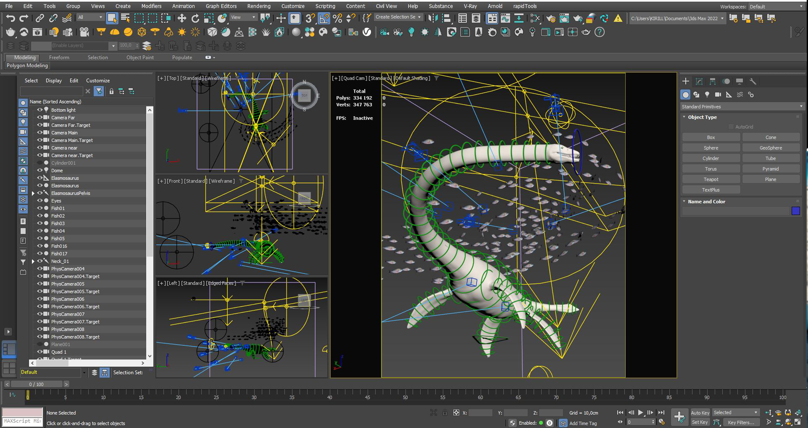Open the selection filter All dropdown

click(90, 17)
